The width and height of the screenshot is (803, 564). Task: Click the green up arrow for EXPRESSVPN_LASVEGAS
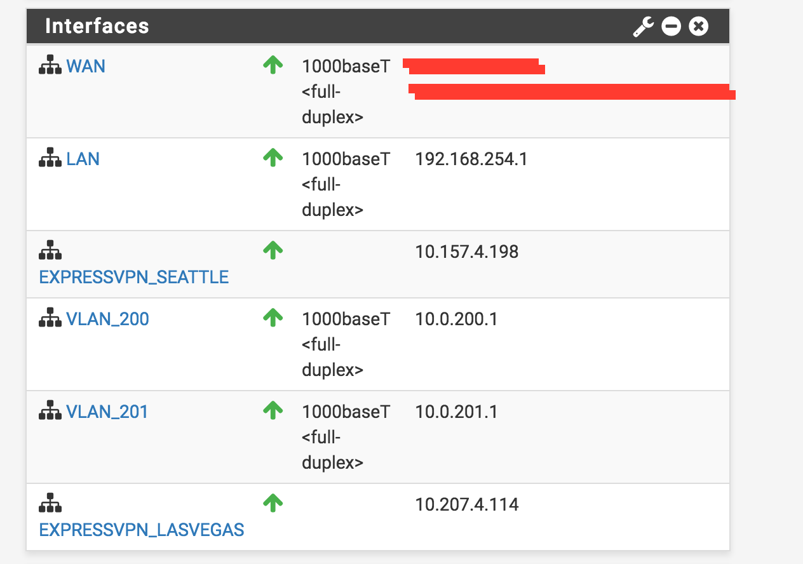[x=273, y=504]
